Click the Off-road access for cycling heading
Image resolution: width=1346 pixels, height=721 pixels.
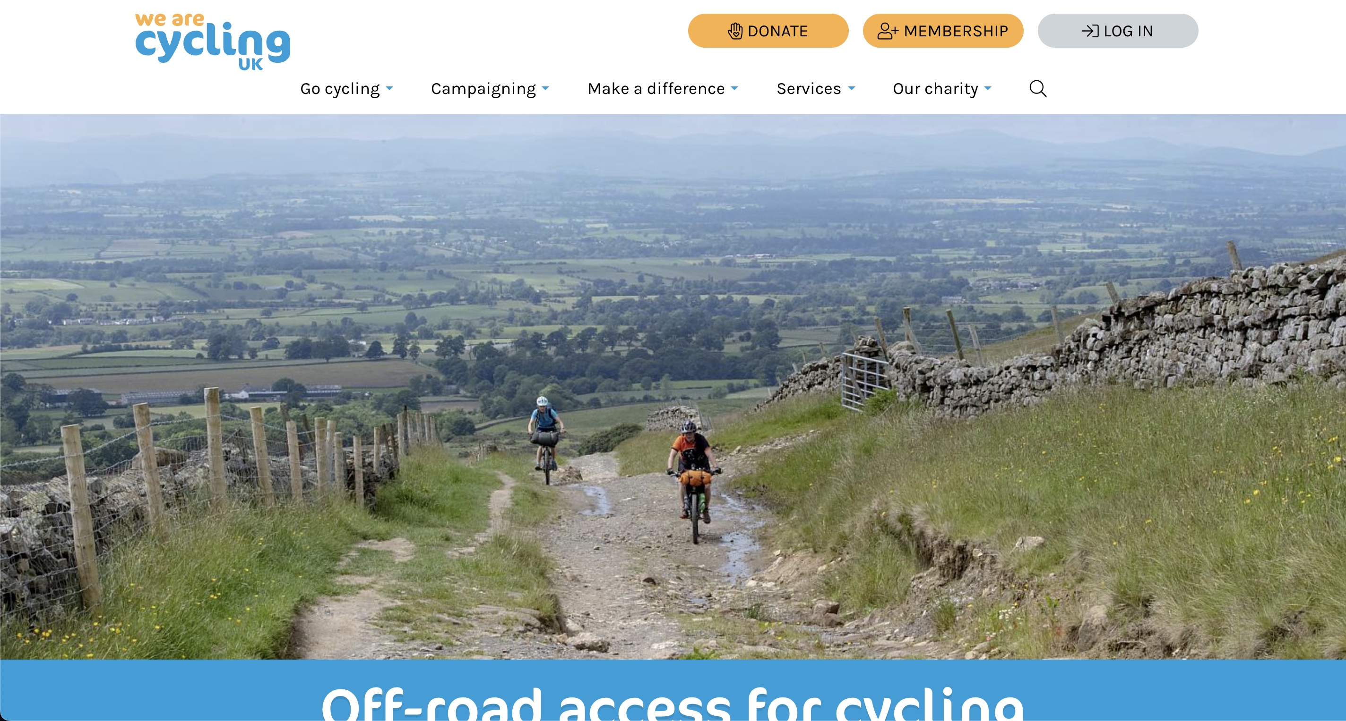pyautogui.click(x=673, y=703)
